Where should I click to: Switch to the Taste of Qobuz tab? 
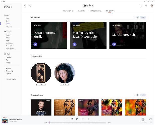click(95, 11)
